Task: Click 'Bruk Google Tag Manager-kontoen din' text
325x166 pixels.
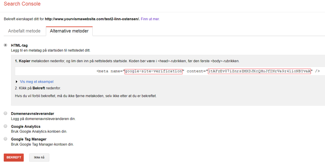Action: (x=43, y=144)
